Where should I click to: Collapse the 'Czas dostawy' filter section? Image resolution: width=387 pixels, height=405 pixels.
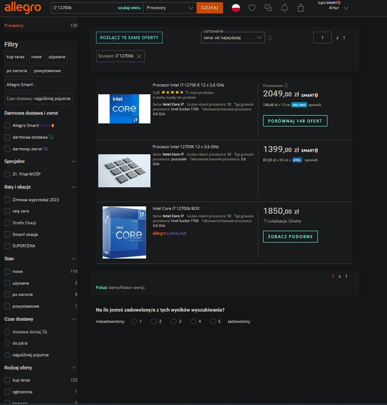[73, 319]
